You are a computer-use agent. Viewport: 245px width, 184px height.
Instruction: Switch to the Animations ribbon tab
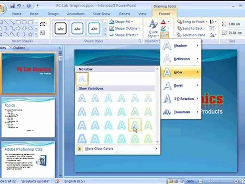pos(76,14)
